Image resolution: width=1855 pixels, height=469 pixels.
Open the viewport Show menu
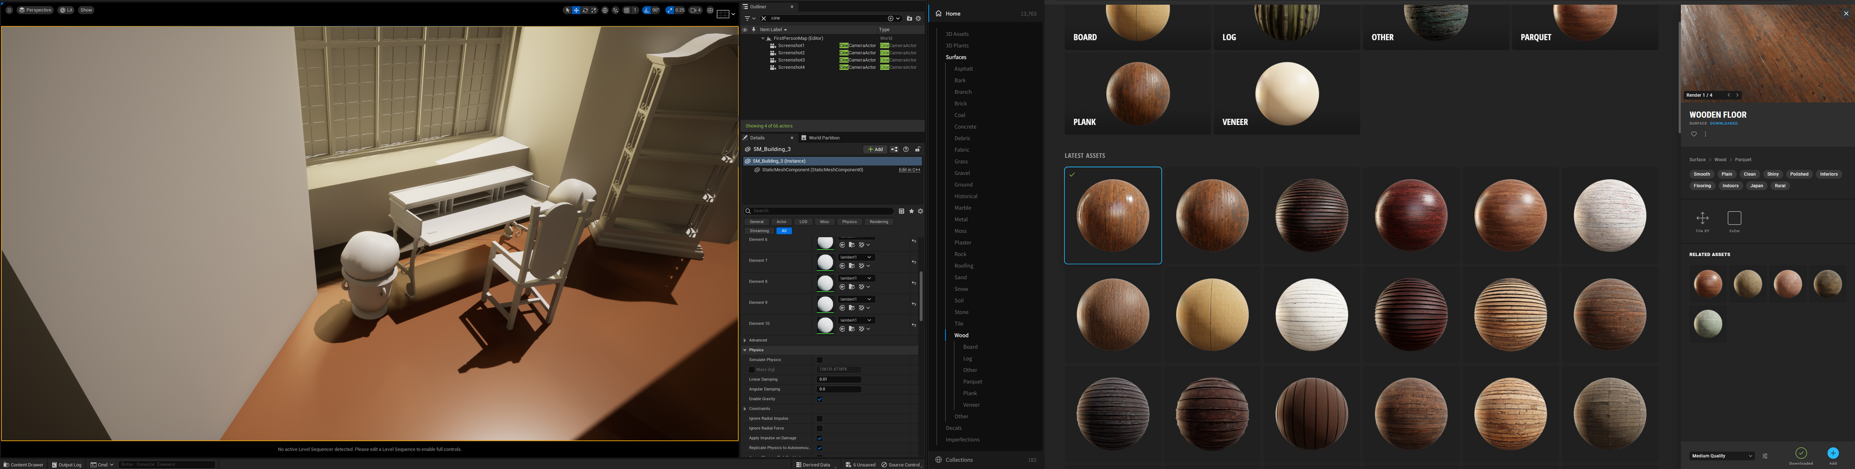point(86,10)
